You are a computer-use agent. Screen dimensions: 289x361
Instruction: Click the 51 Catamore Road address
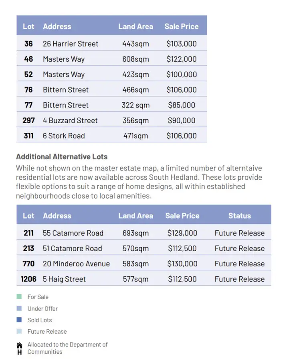pos(73,248)
